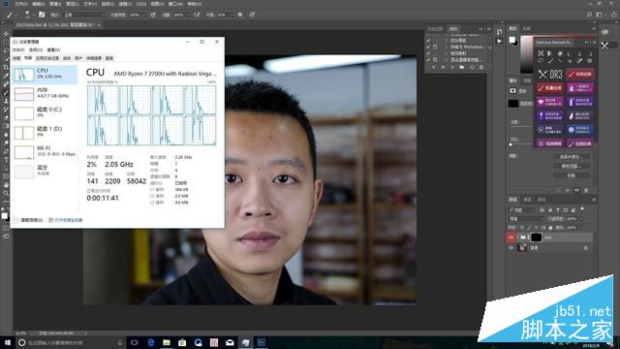Open the Options menu in Task Manager
620x349 pixels.
click(x=36, y=49)
